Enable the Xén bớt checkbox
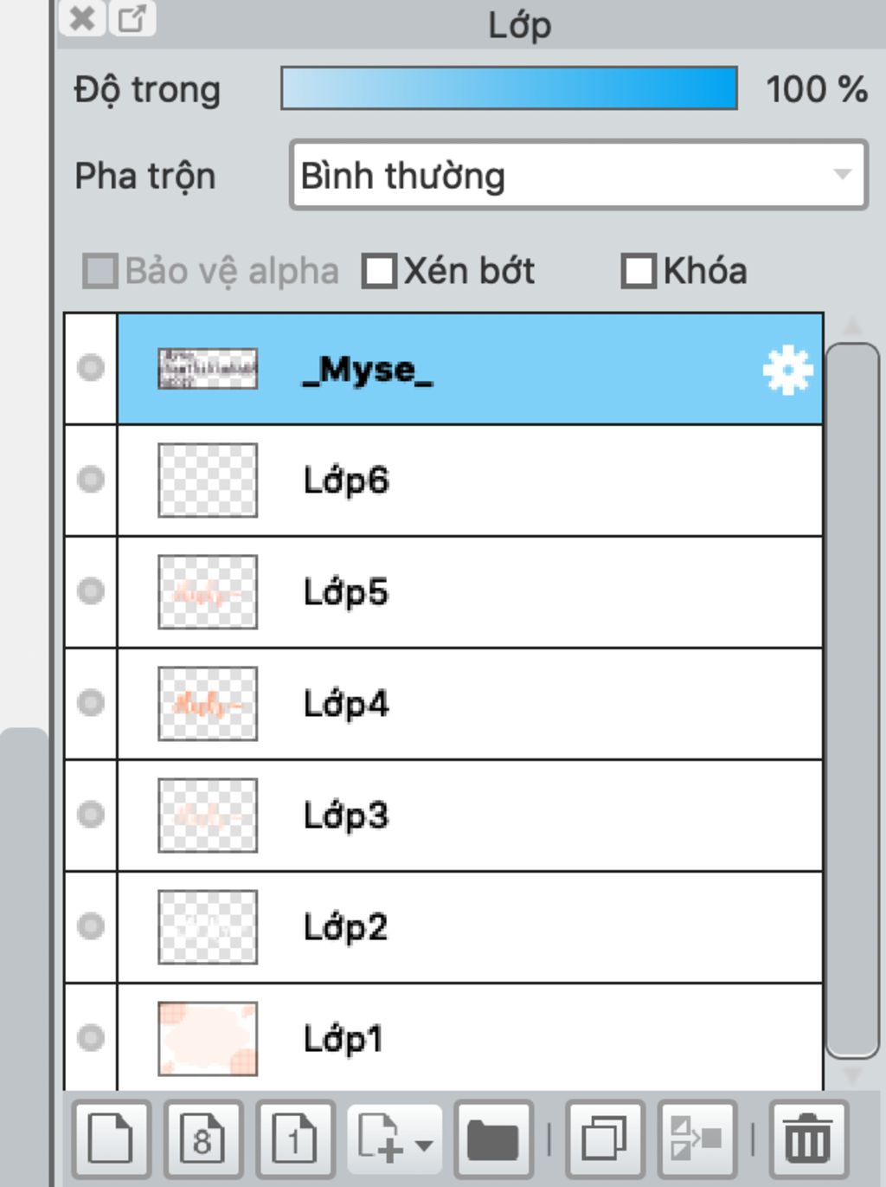 click(379, 271)
